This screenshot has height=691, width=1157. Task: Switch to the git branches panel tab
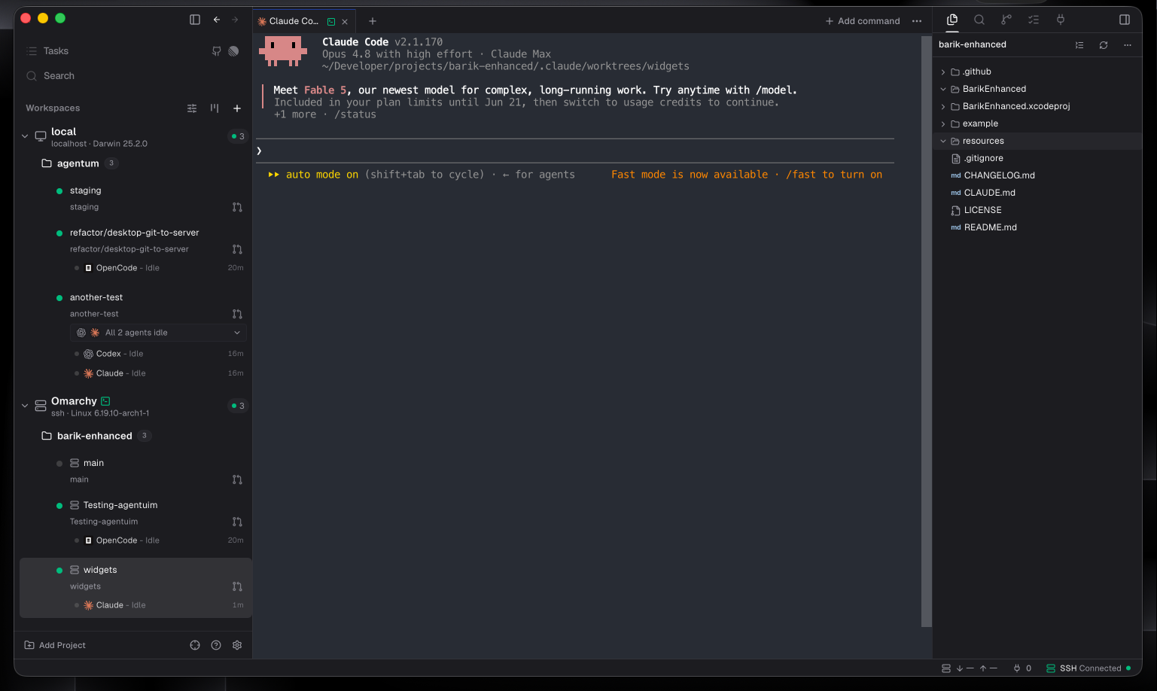pos(1006,20)
